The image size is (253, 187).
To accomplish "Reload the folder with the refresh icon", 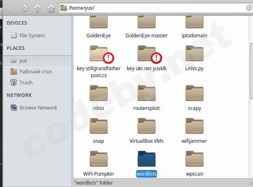I will (x=249, y=8).
